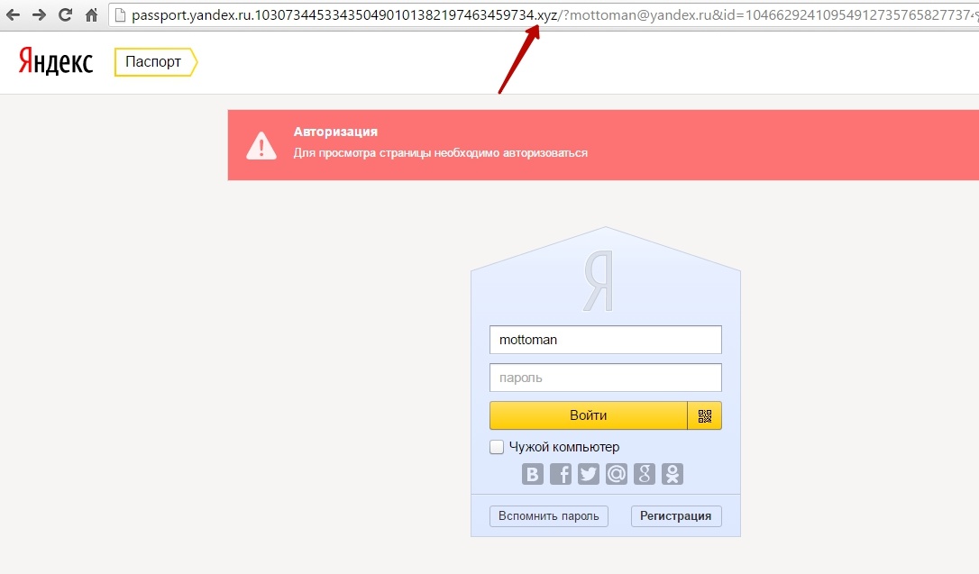The height and width of the screenshot is (574, 979).
Task: Sign in with VK icon
Action: click(x=533, y=474)
